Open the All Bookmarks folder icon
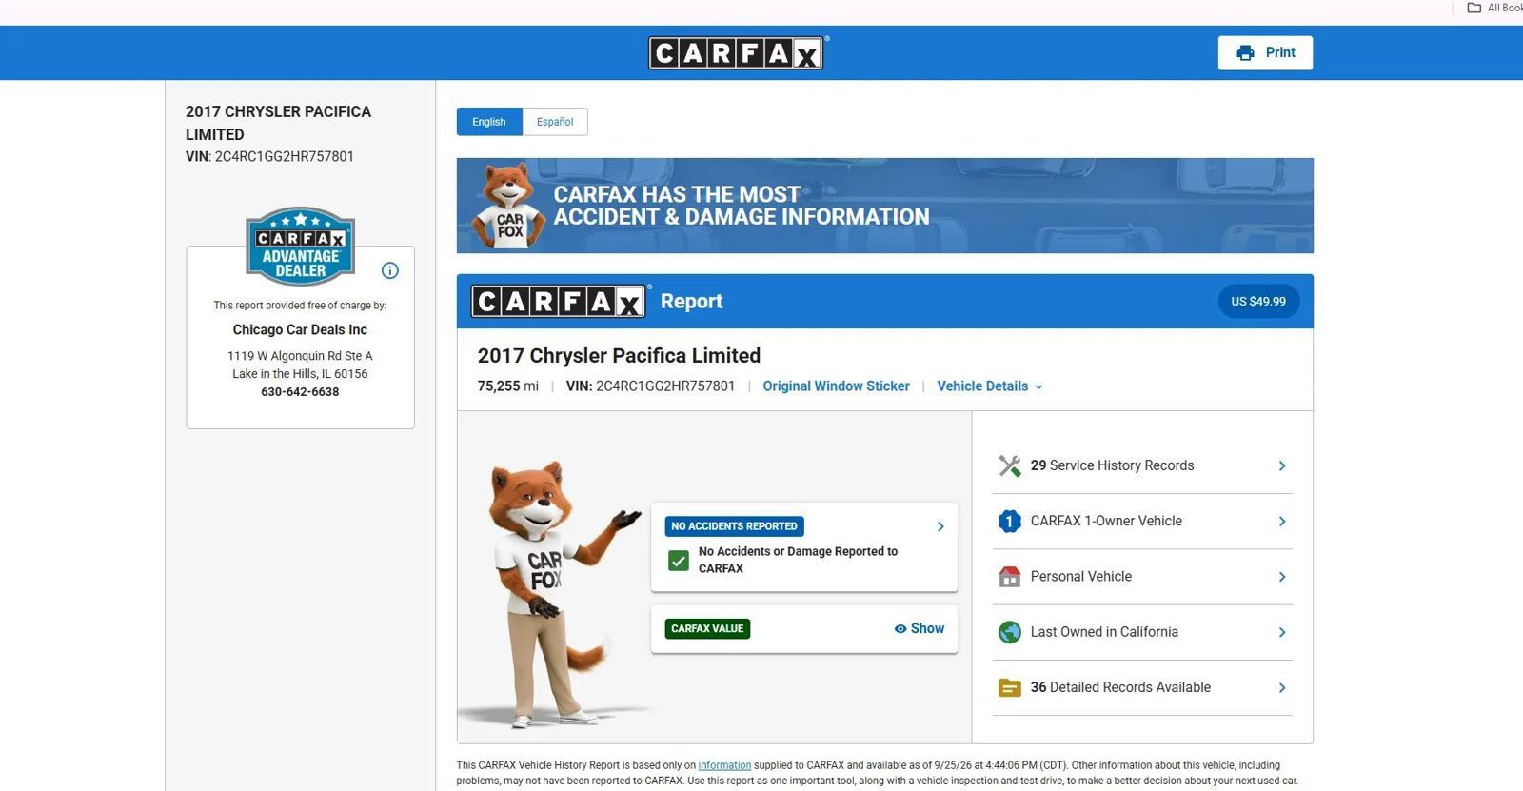Image resolution: width=1523 pixels, height=791 pixels. tap(1474, 8)
